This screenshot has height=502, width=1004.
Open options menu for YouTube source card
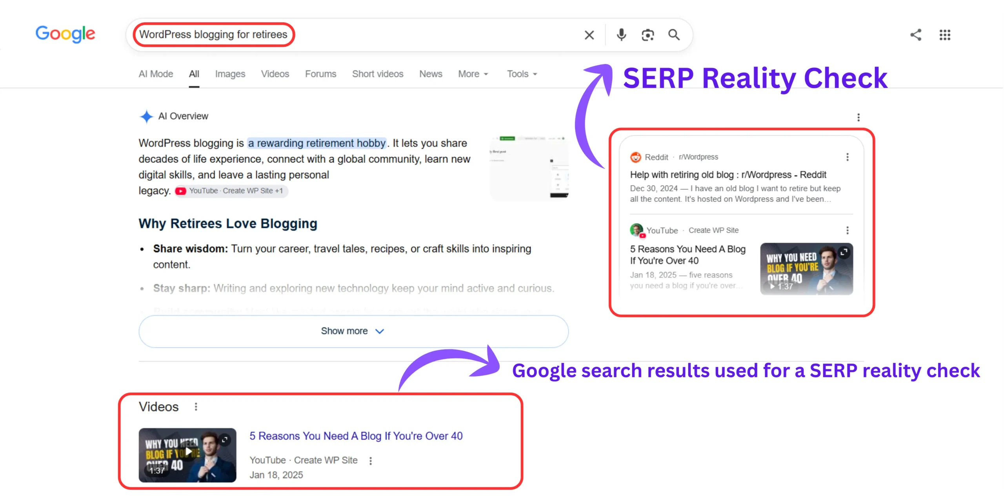(x=847, y=230)
